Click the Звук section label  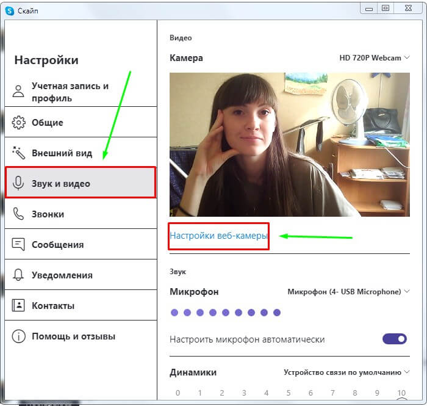tap(178, 272)
